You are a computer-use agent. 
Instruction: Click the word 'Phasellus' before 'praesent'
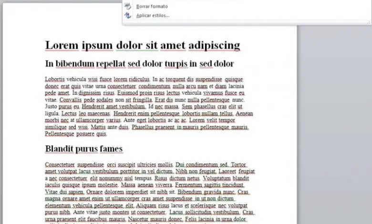click(143, 127)
